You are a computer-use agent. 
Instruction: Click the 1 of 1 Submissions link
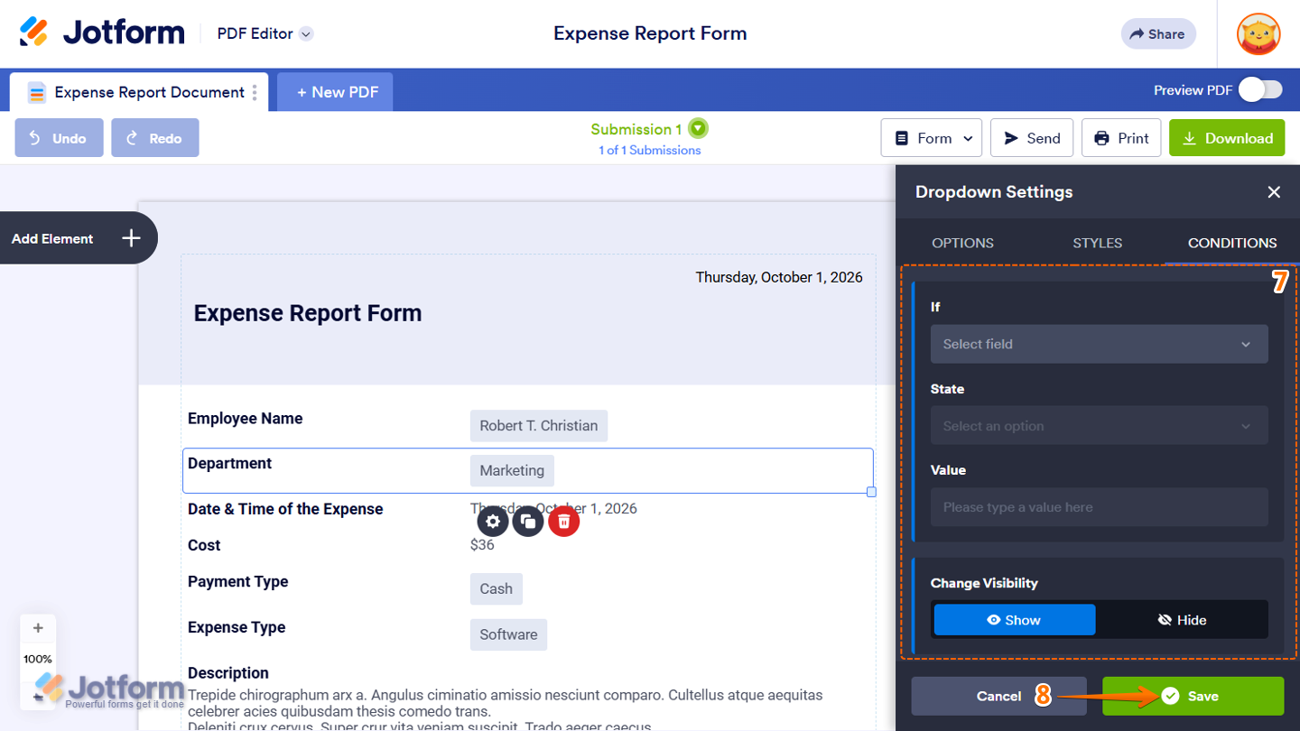click(x=649, y=150)
